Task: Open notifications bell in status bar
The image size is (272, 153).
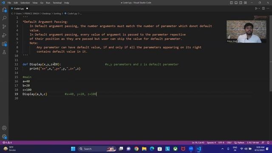Action: (x=268, y=143)
